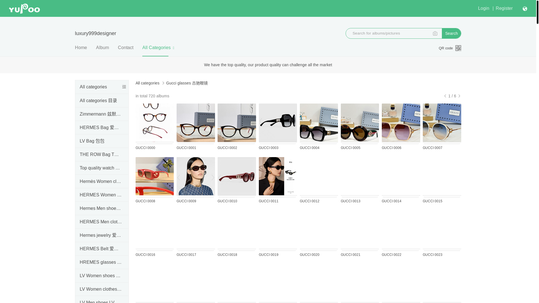Go to next page arrow
The image size is (539, 303).
tap(459, 96)
